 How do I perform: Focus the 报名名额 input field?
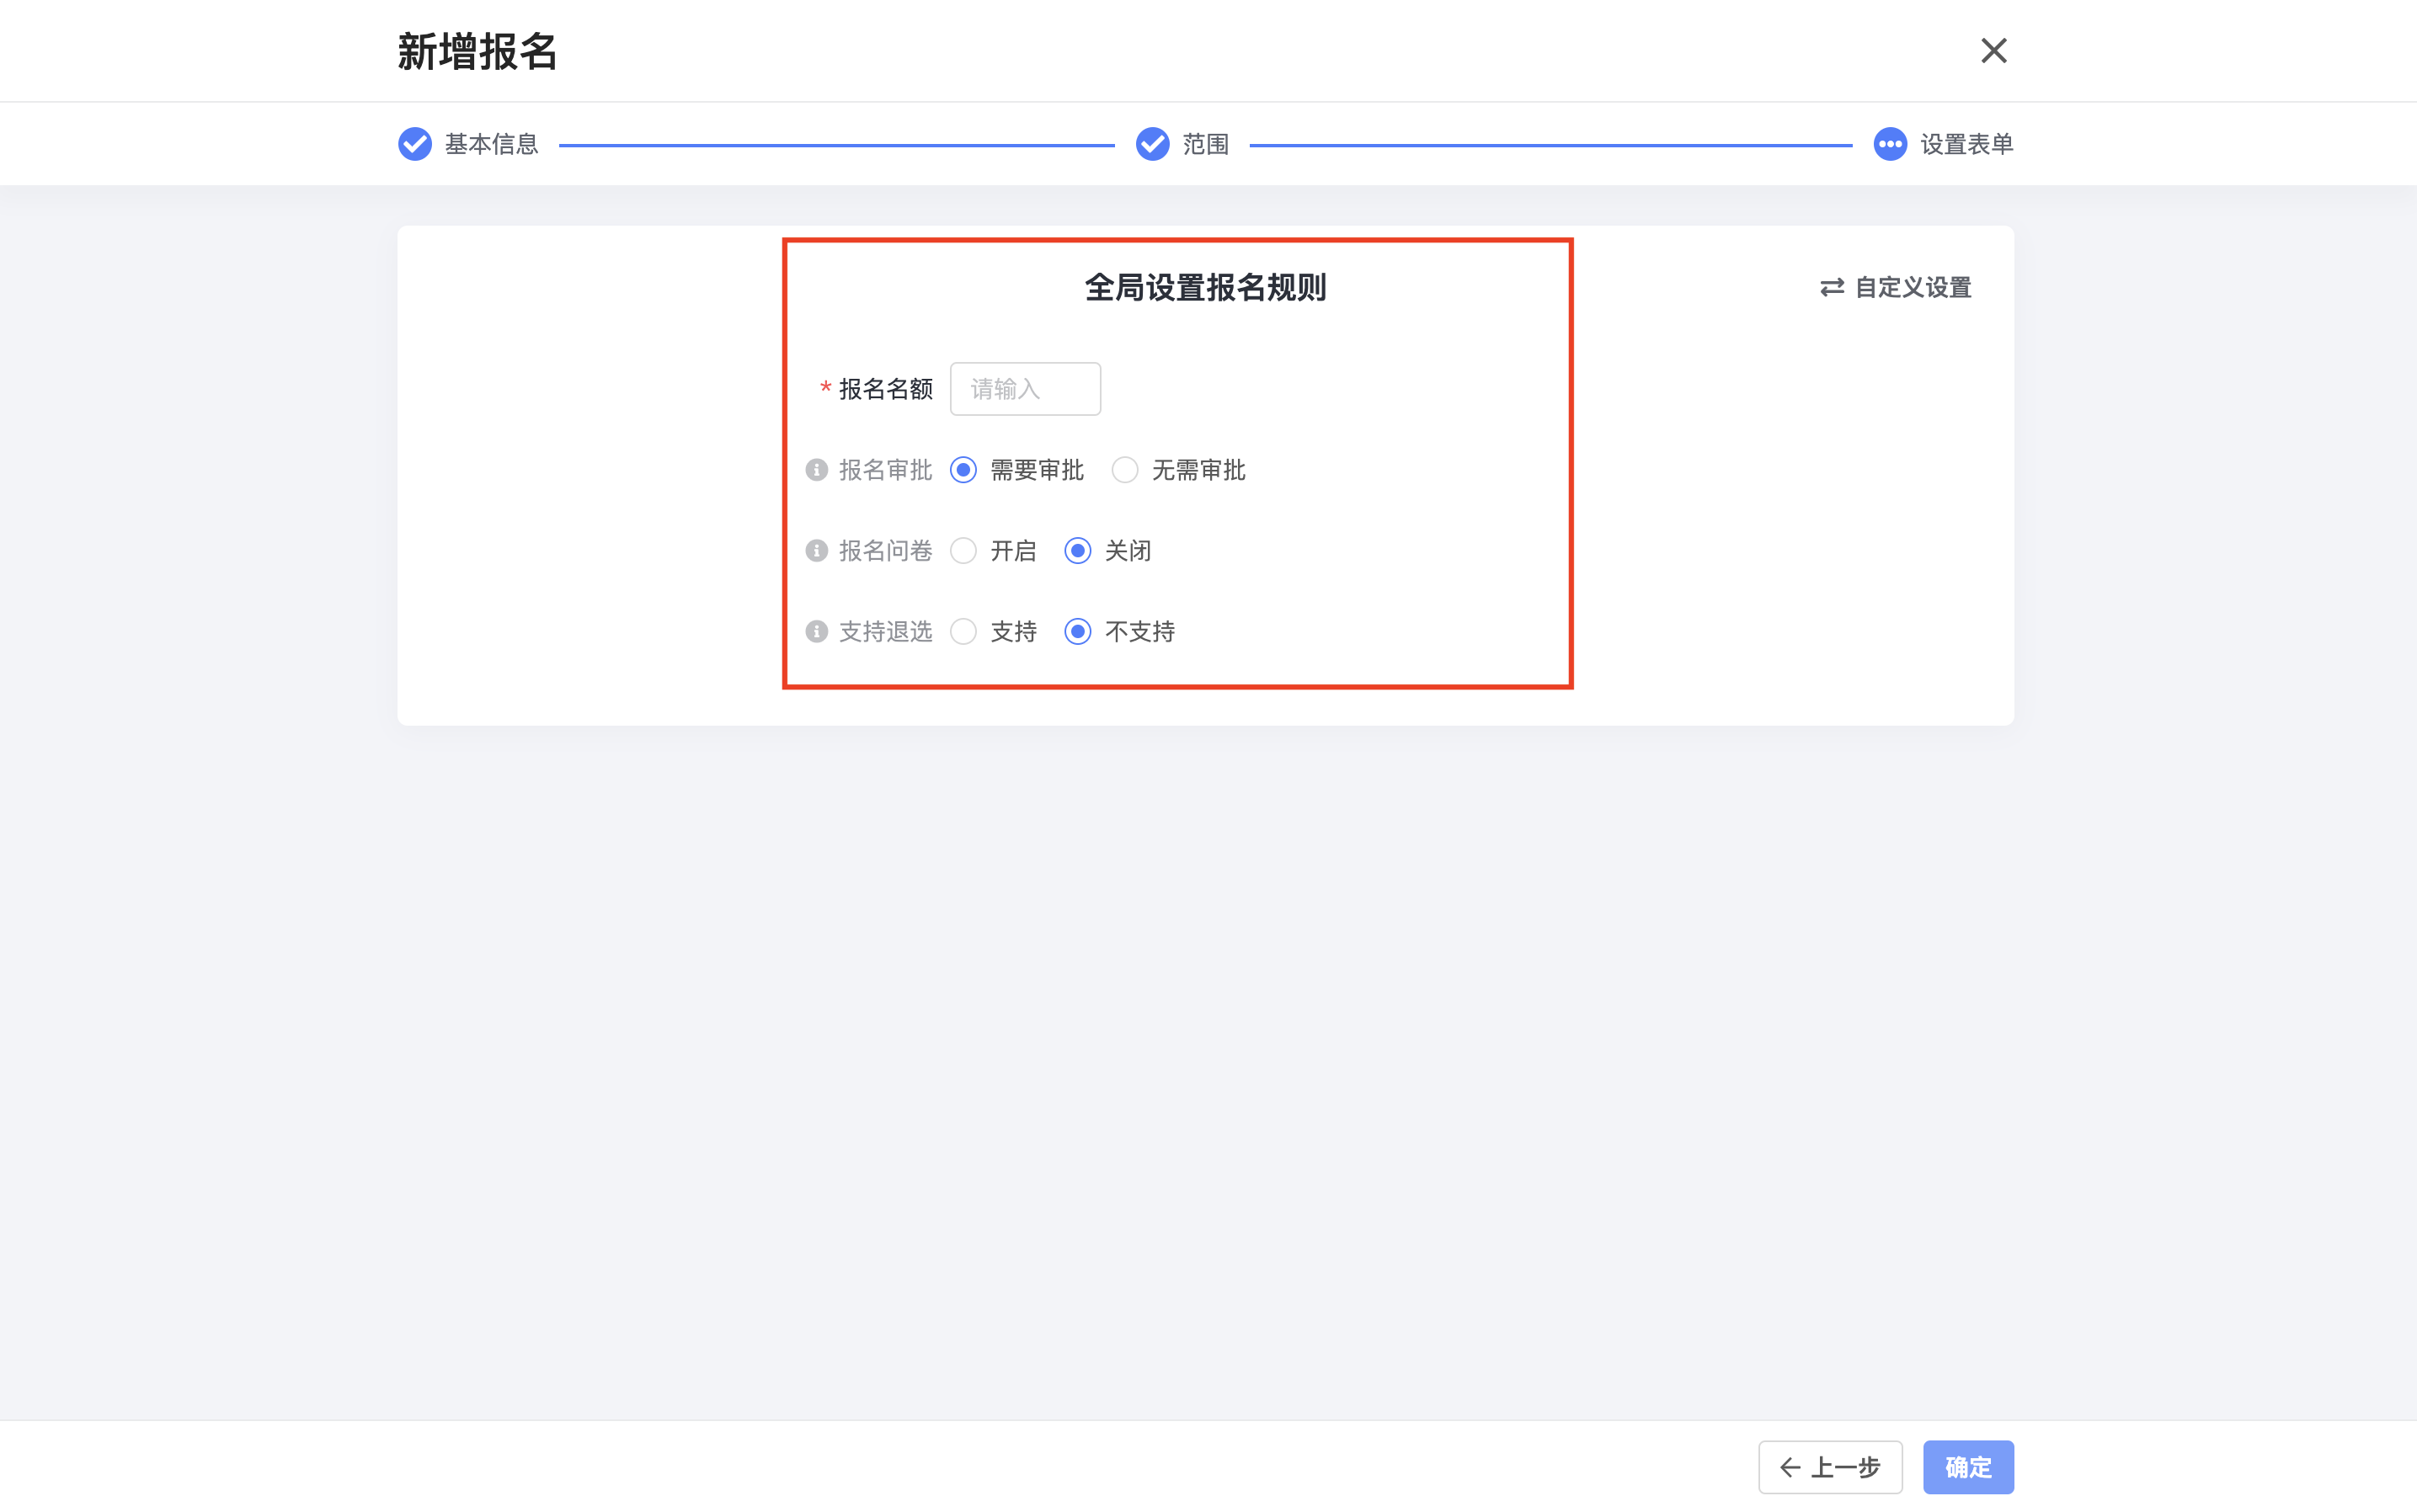(1026, 389)
